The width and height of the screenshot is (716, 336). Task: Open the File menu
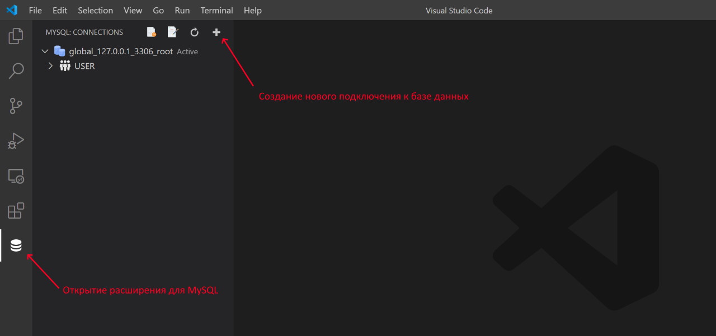pos(35,11)
